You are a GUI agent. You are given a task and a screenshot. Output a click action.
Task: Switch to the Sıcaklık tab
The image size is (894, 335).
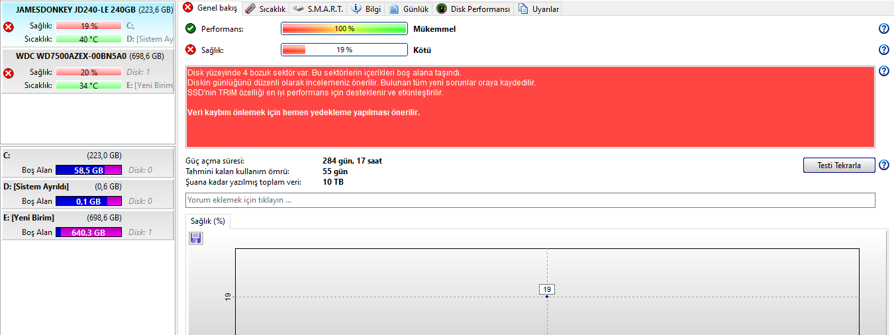click(265, 9)
